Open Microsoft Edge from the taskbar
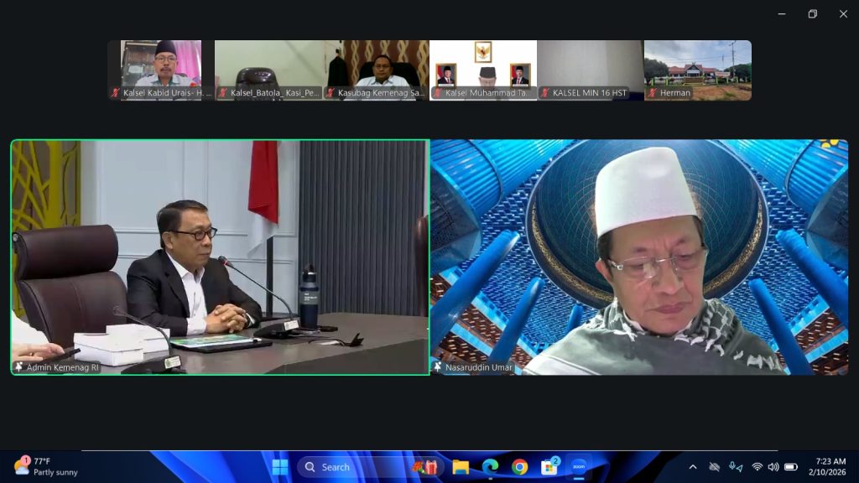Screen dimensions: 859x483 point(490,467)
